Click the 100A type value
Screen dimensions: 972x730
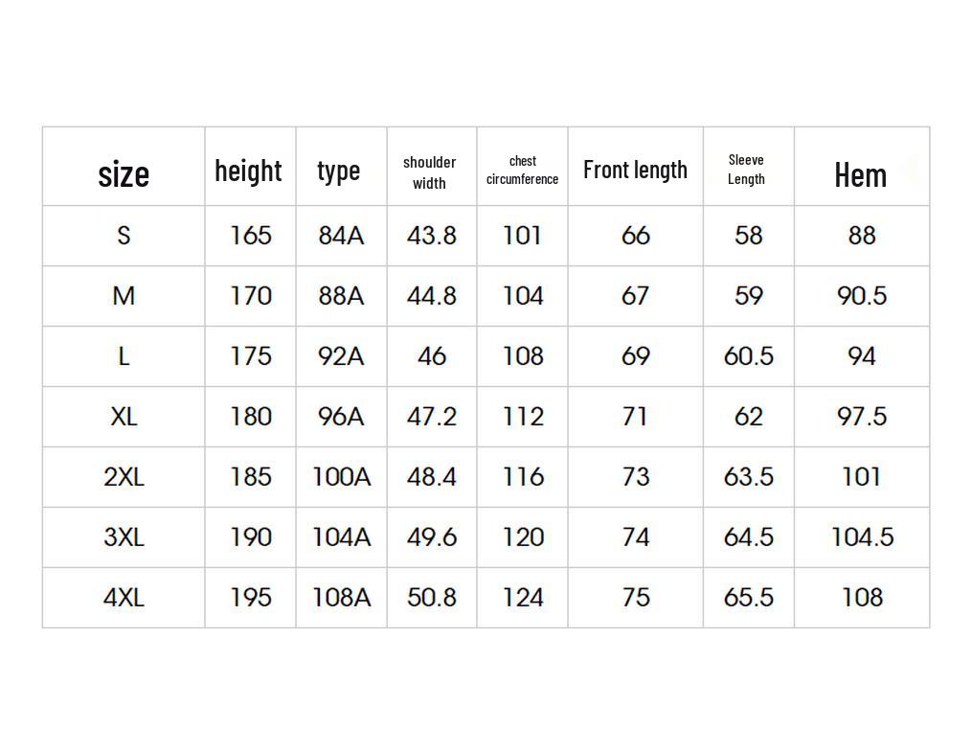pyautogui.click(x=341, y=476)
